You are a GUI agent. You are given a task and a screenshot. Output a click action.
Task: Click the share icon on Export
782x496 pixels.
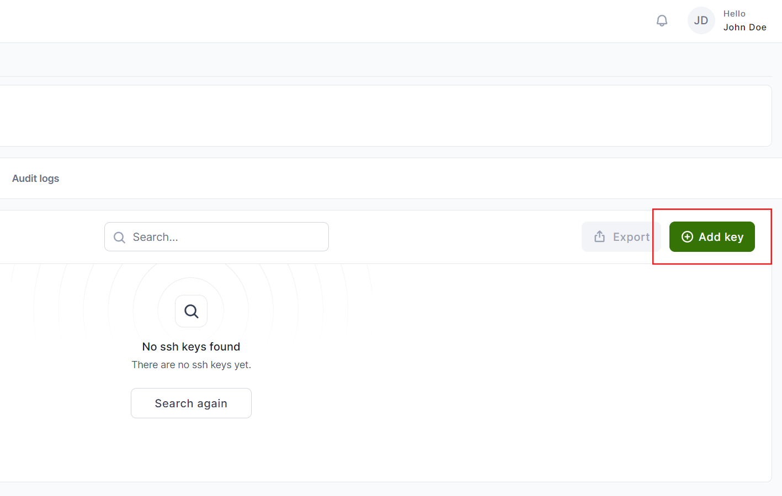point(599,237)
